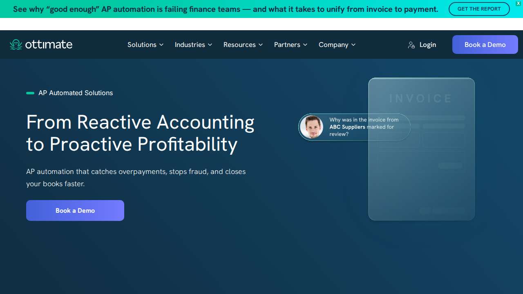Screen dimensions: 523x294
Task: Click the user login icon
Action: click(411, 45)
